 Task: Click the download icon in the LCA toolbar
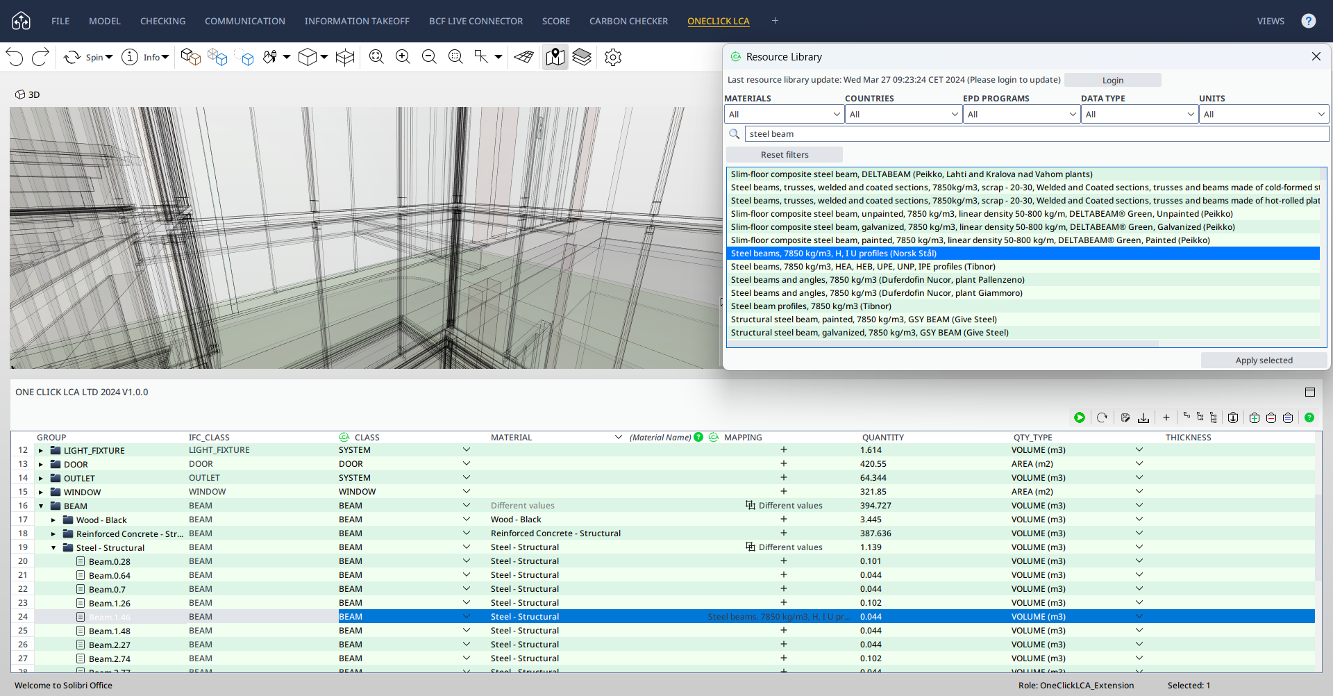(x=1143, y=417)
